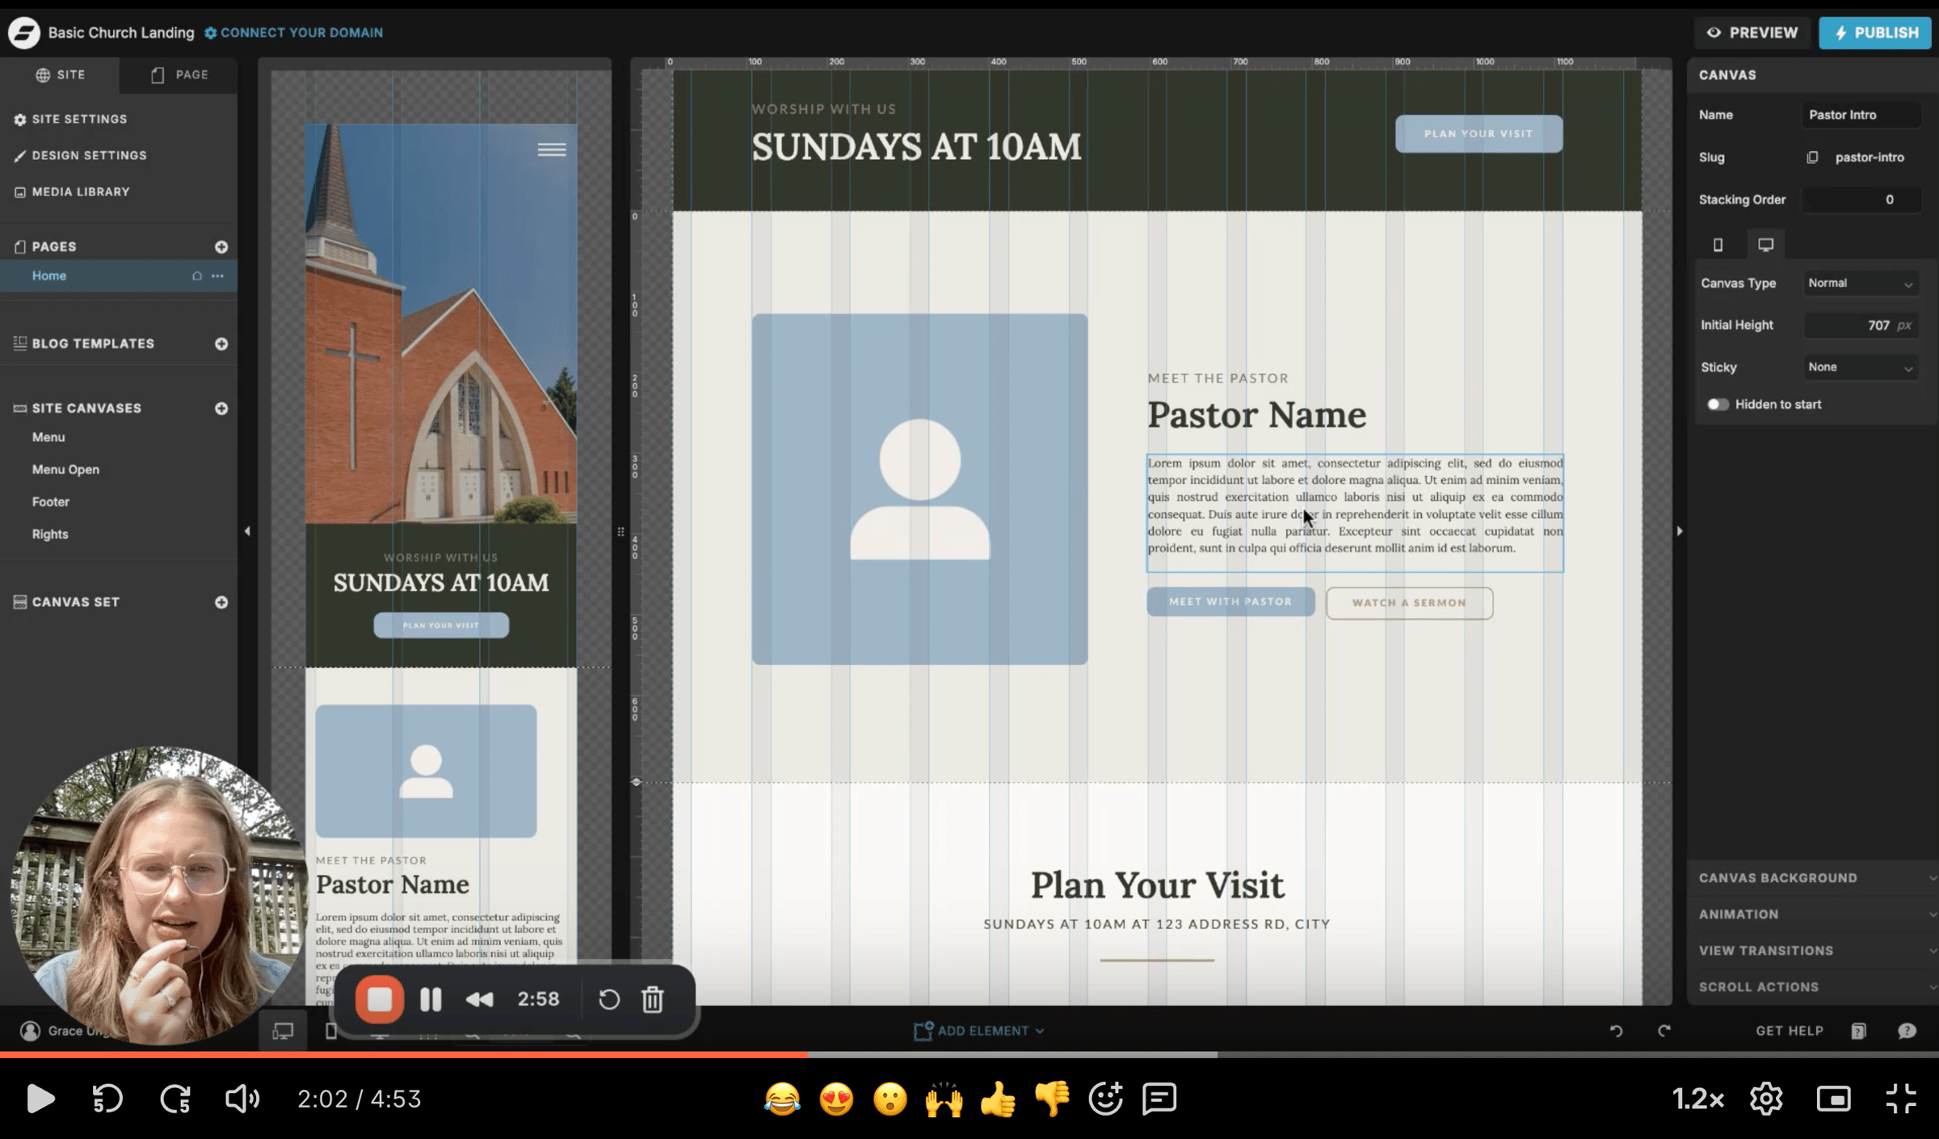This screenshot has height=1139, width=1939.
Task: Toggle the Hidden to start switch
Action: (1717, 405)
